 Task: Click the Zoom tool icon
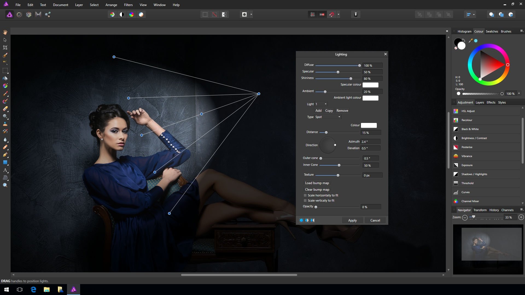click(x=5, y=185)
